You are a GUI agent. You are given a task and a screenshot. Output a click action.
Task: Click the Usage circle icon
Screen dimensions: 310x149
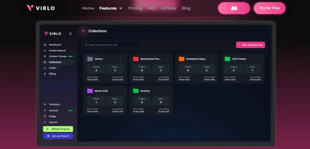point(45,116)
